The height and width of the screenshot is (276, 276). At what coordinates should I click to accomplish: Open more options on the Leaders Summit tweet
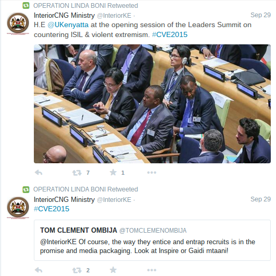(152, 173)
